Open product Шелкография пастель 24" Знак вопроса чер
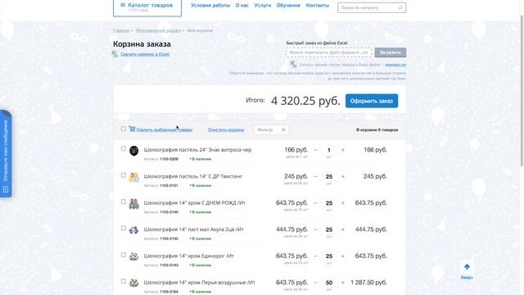 pos(197,150)
